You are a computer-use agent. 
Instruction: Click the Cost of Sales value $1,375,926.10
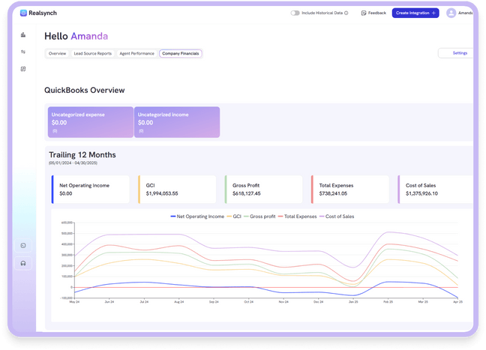[x=421, y=193]
